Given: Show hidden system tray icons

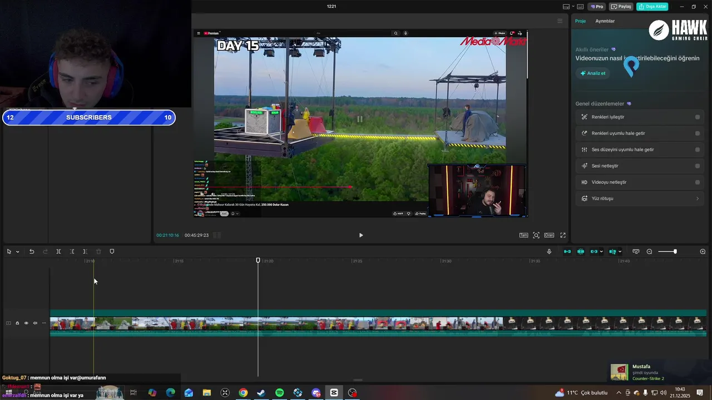Looking at the screenshot, I should (619, 393).
